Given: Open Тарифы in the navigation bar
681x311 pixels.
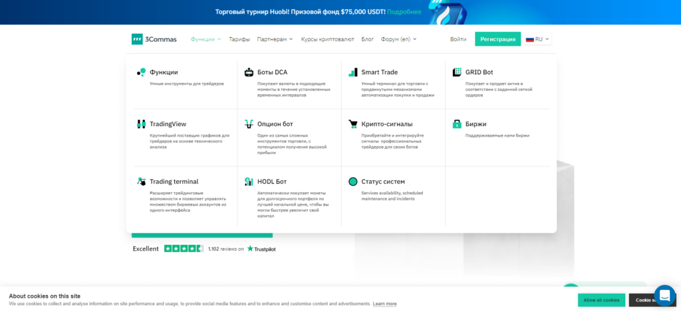Looking at the screenshot, I should (239, 39).
